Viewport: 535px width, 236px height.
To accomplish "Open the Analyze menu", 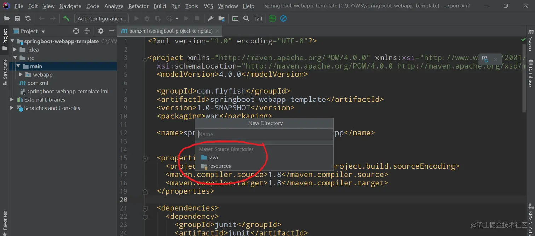I will (114, 6).
